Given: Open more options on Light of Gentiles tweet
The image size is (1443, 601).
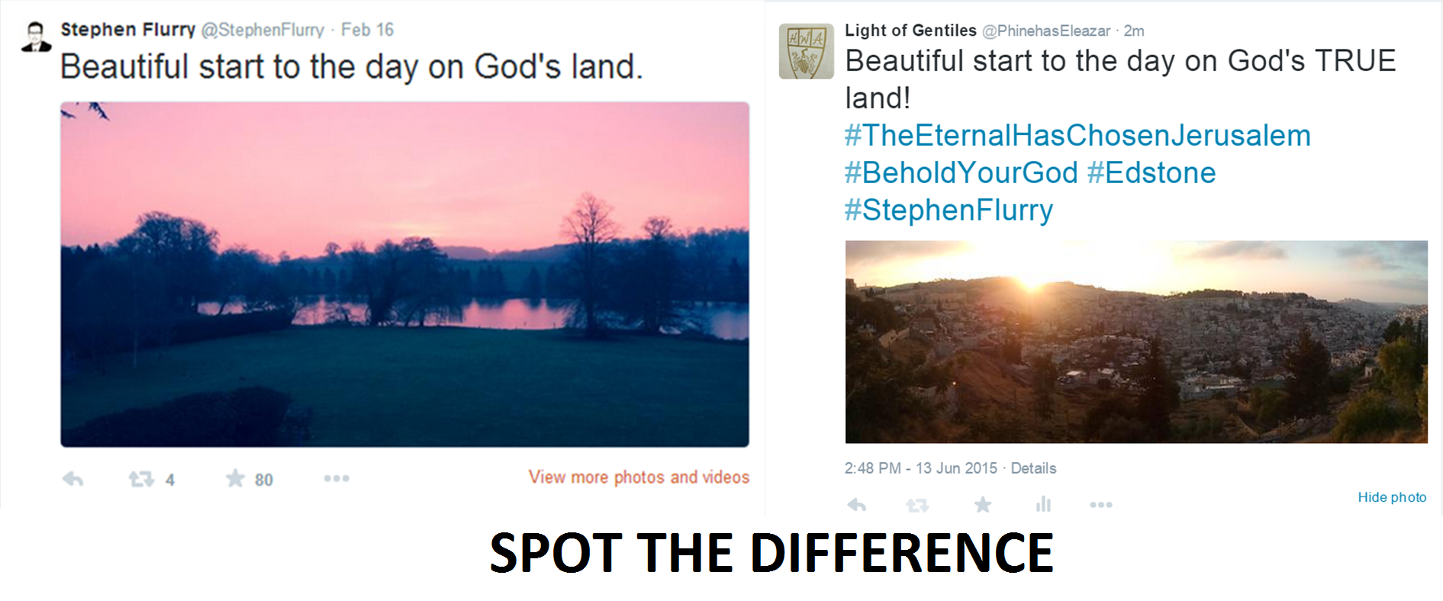Looking at the screenshot, I should [1100, 505].
